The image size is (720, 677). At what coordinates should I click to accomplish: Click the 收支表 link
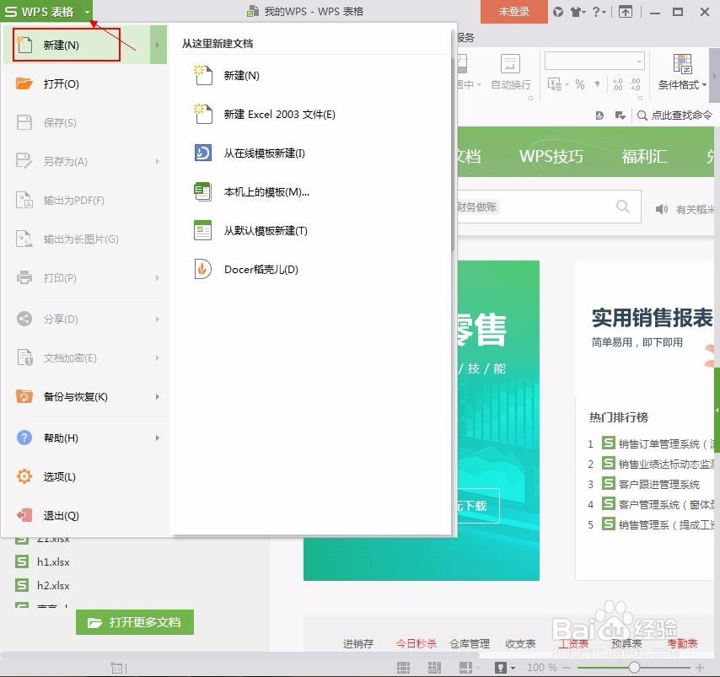tap(520, 643)
